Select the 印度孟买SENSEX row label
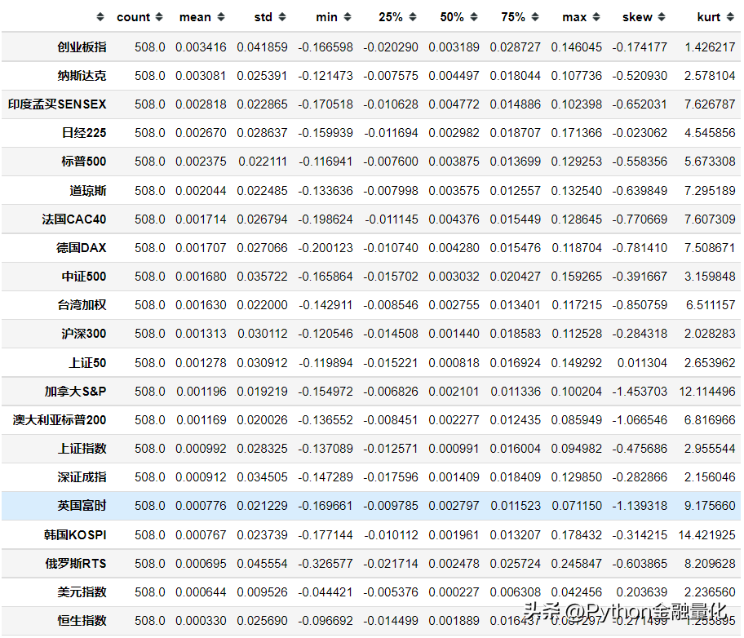 [57, 104]
